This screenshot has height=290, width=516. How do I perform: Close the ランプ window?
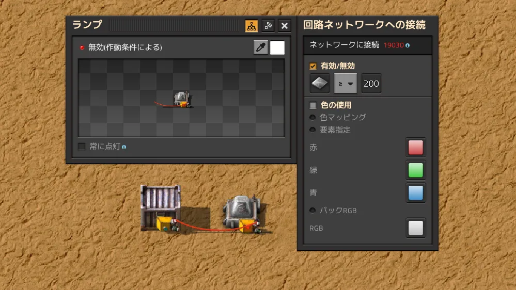285,26
